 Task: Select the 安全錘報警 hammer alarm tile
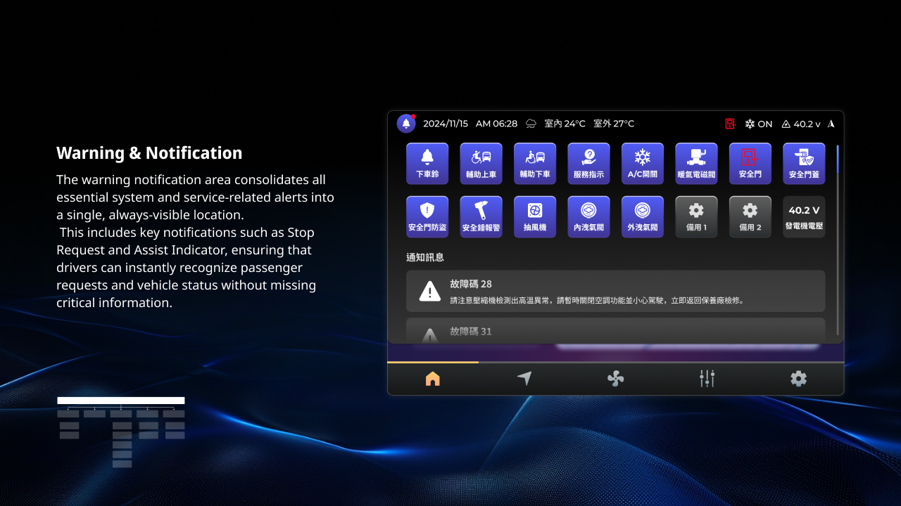(x=481, y=216)
